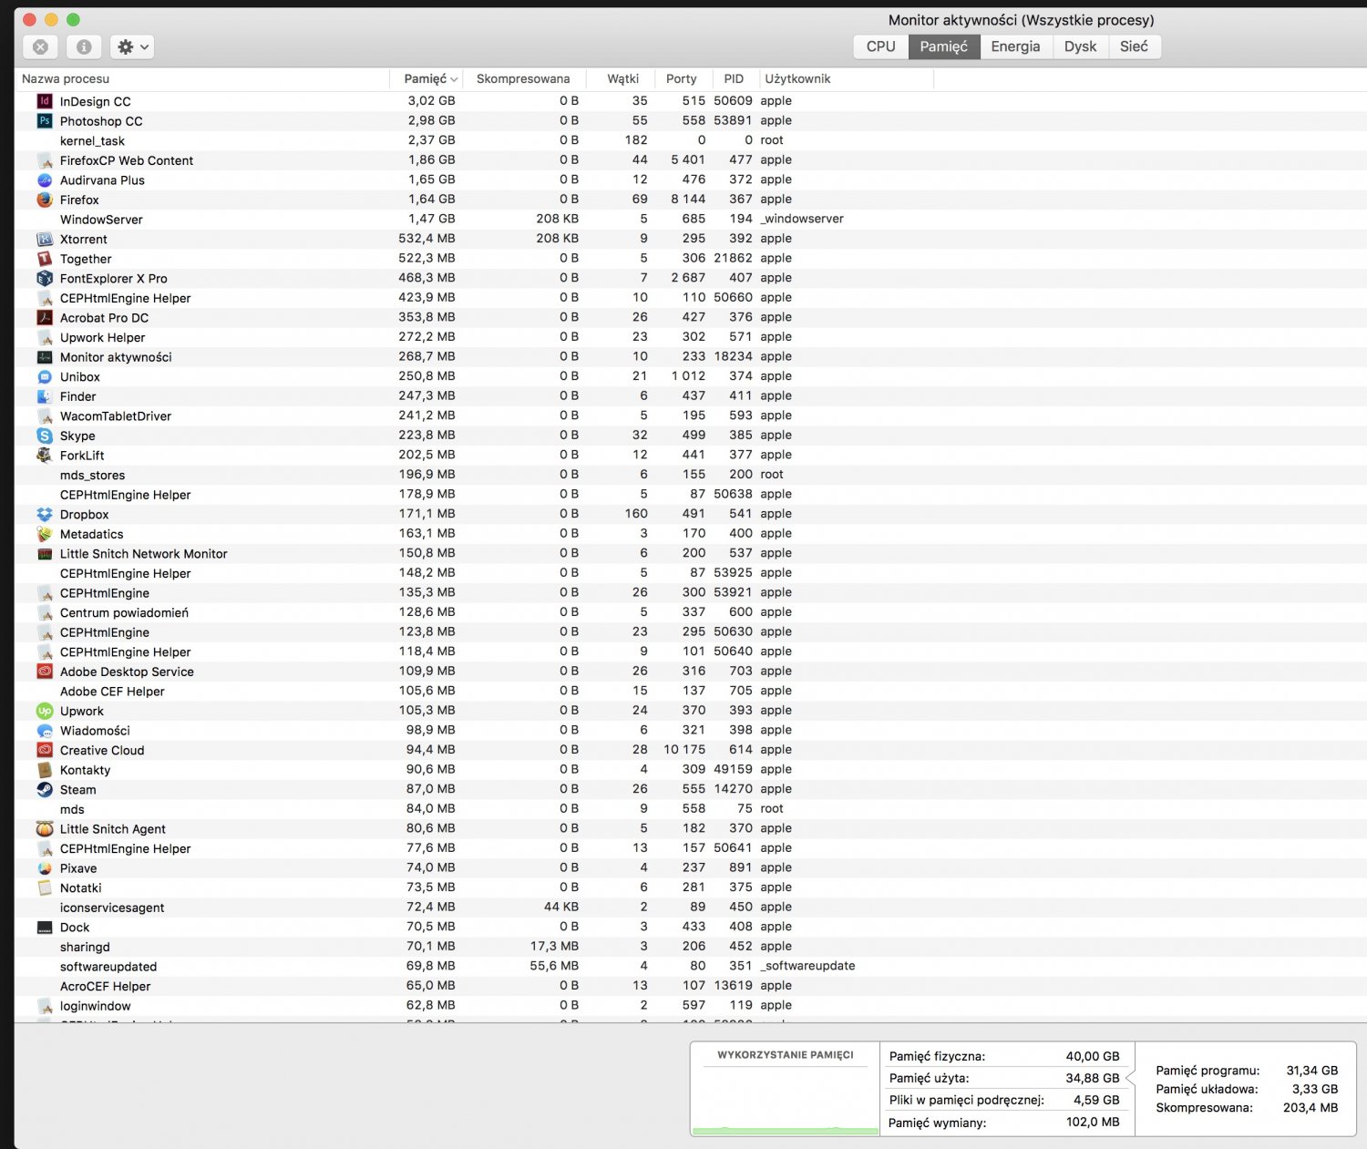Click the Firefox icon in process list
Image resolution: width=1367 pixels, height=1149 pixels.
click(45, 200)
